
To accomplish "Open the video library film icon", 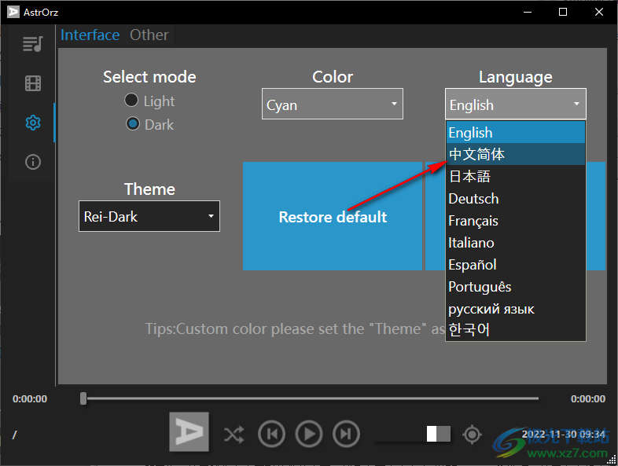I will pyautogui.click(x=33, y=83).
